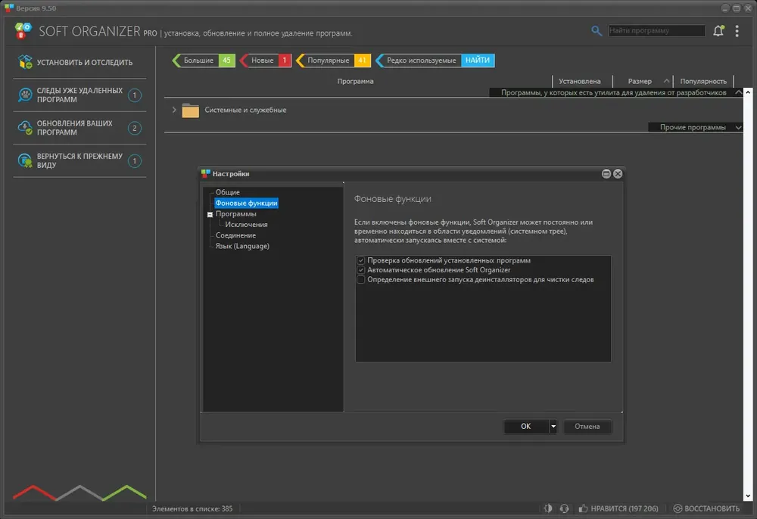Viewport: 757px width, 519px height.
Task: Click the headset support icon
Action: pos(564,508)
